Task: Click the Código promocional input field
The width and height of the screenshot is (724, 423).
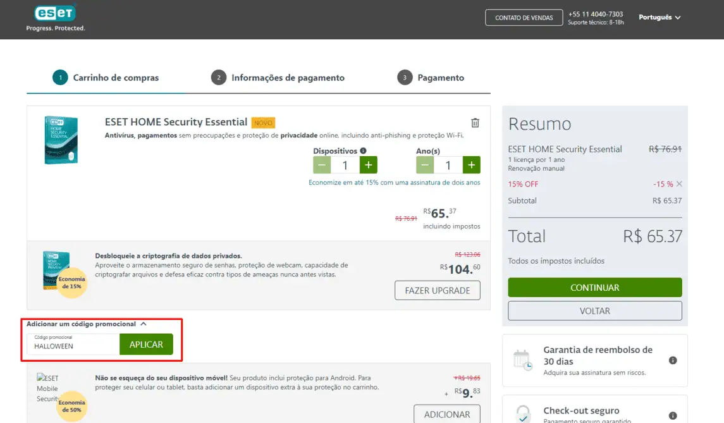Action: click(x=73, y=345)
